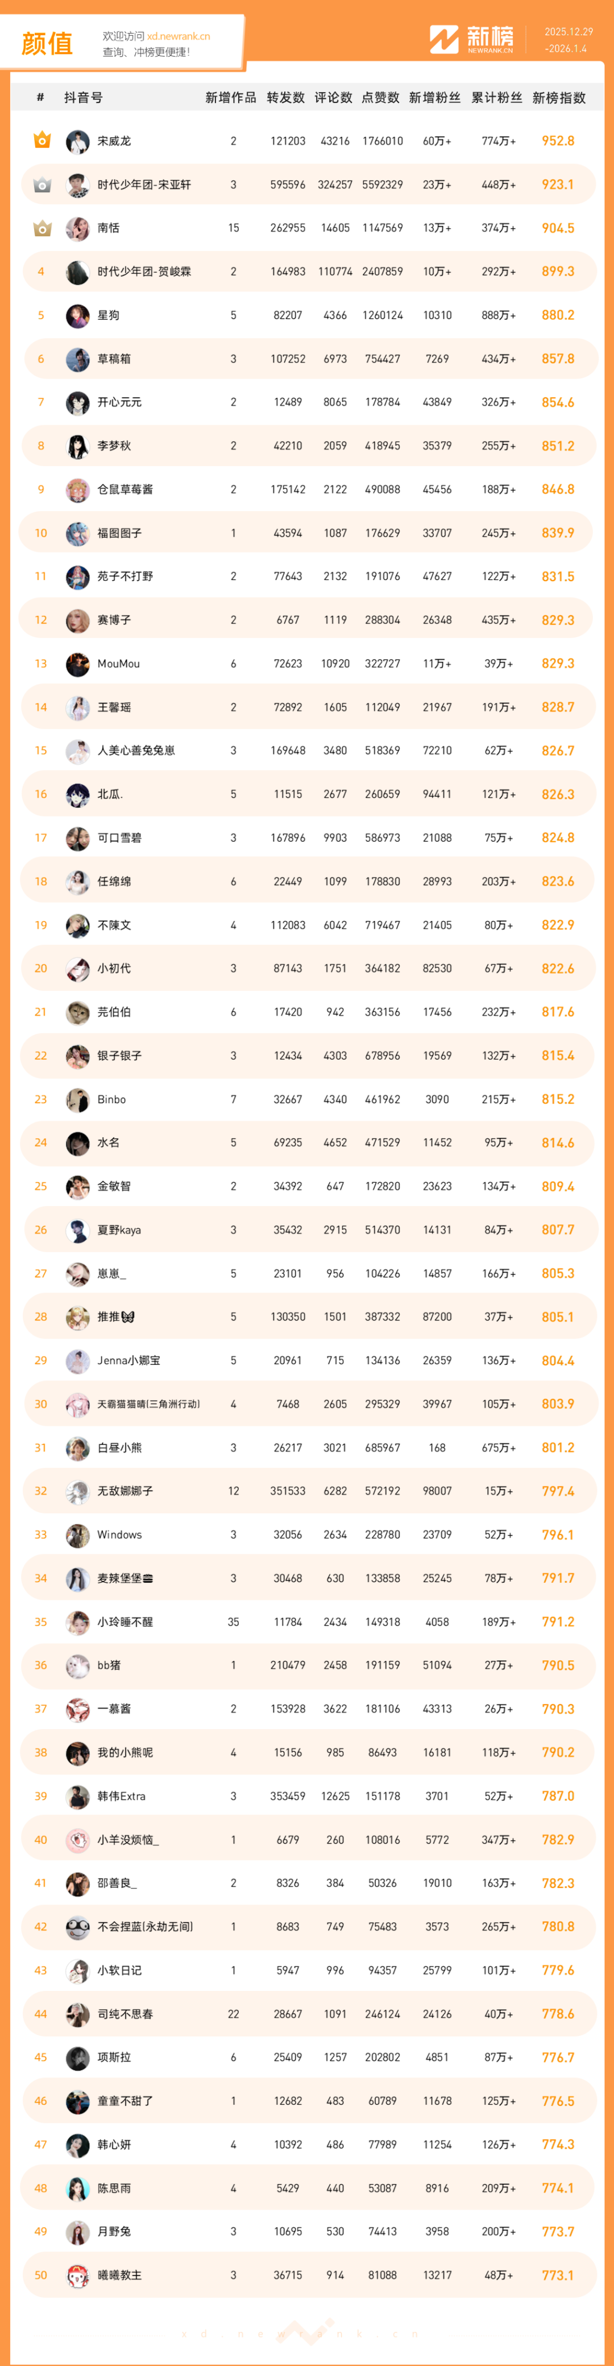Open 宋威龙's profile avatar
The height and width of the screenshot is (2366, 614).
click(x=77, y=142)
